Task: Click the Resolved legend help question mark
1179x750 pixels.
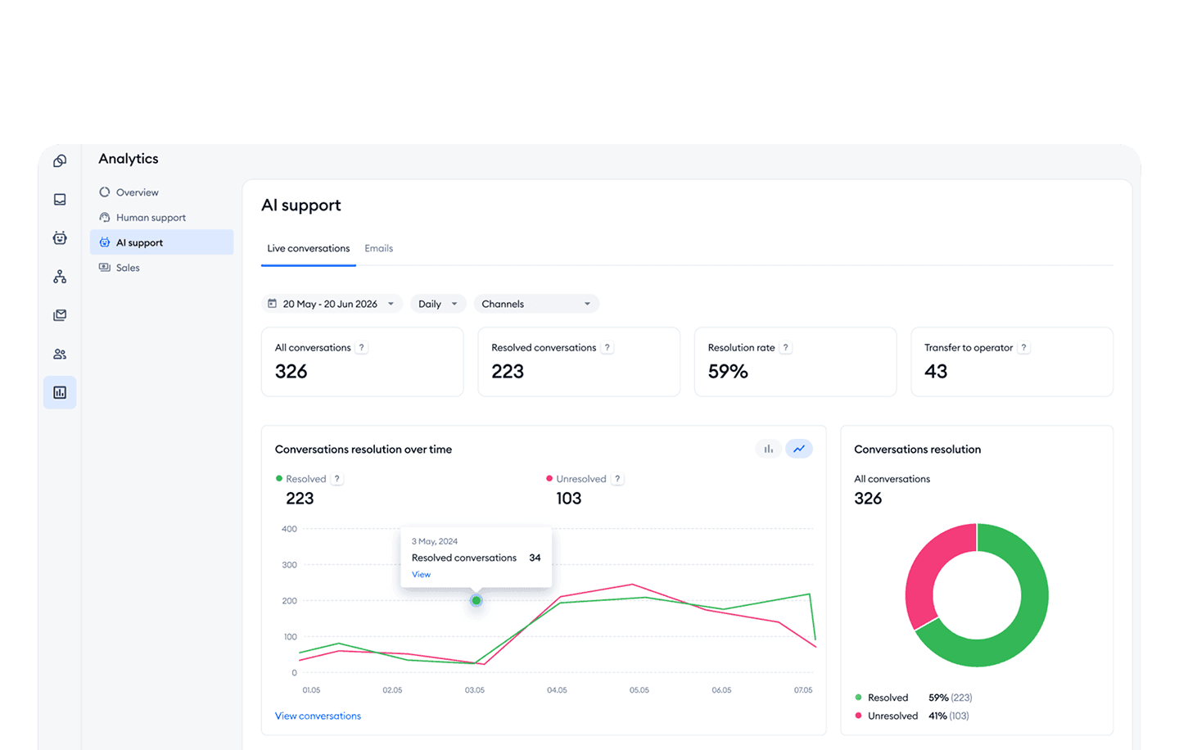Action: (337, 478)
